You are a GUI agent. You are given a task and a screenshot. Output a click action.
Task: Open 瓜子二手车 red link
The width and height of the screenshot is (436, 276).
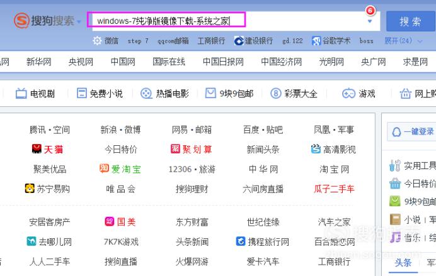pos(334,189)
